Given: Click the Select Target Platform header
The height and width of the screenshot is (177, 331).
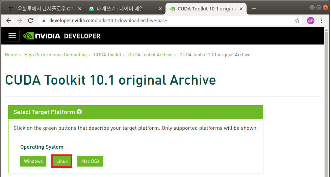Looking at the screenshot, I should pos(135,112).
